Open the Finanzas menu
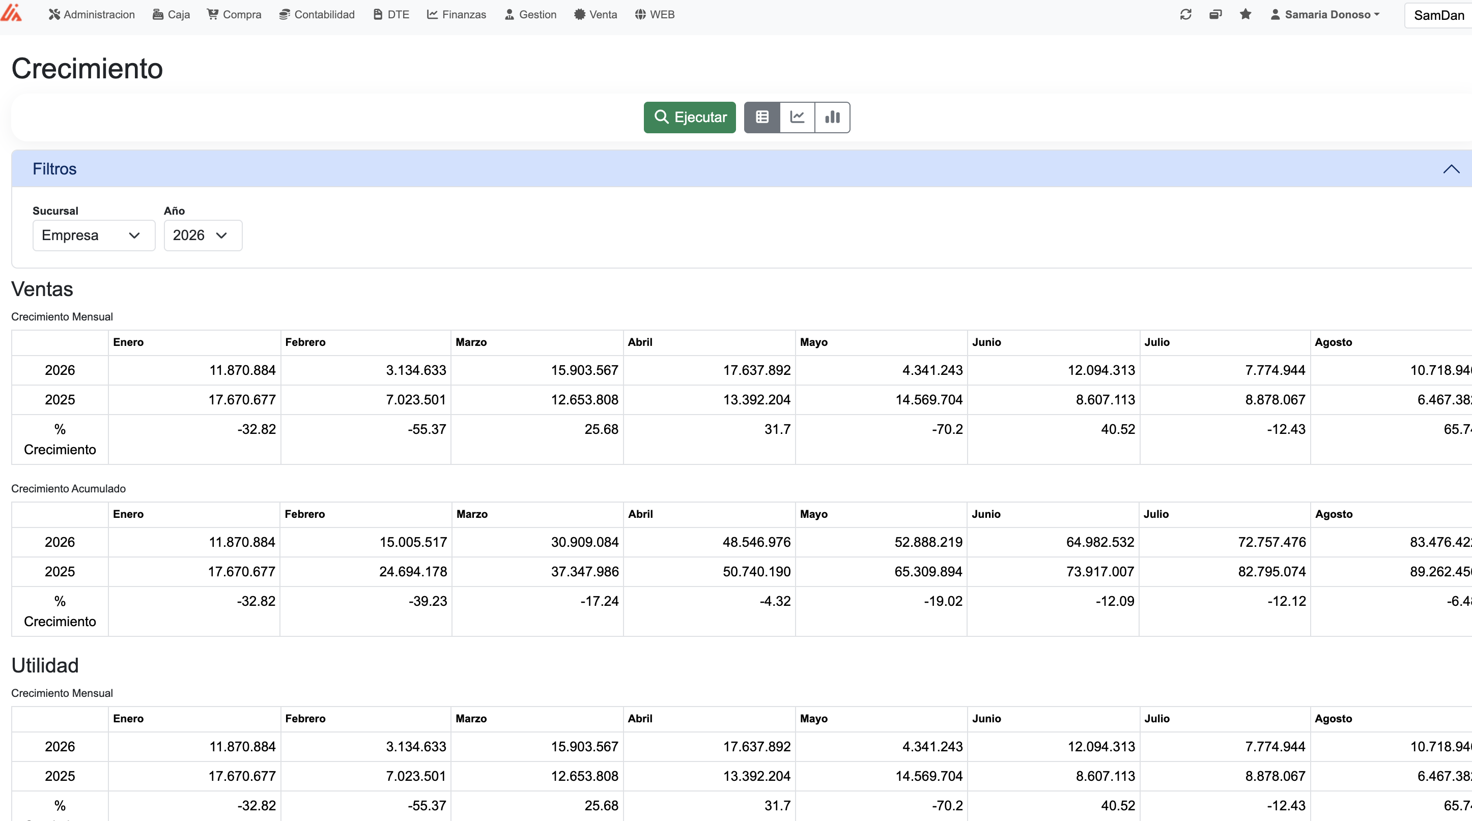The image size is (1472, 821). click(x=457, y=14)
